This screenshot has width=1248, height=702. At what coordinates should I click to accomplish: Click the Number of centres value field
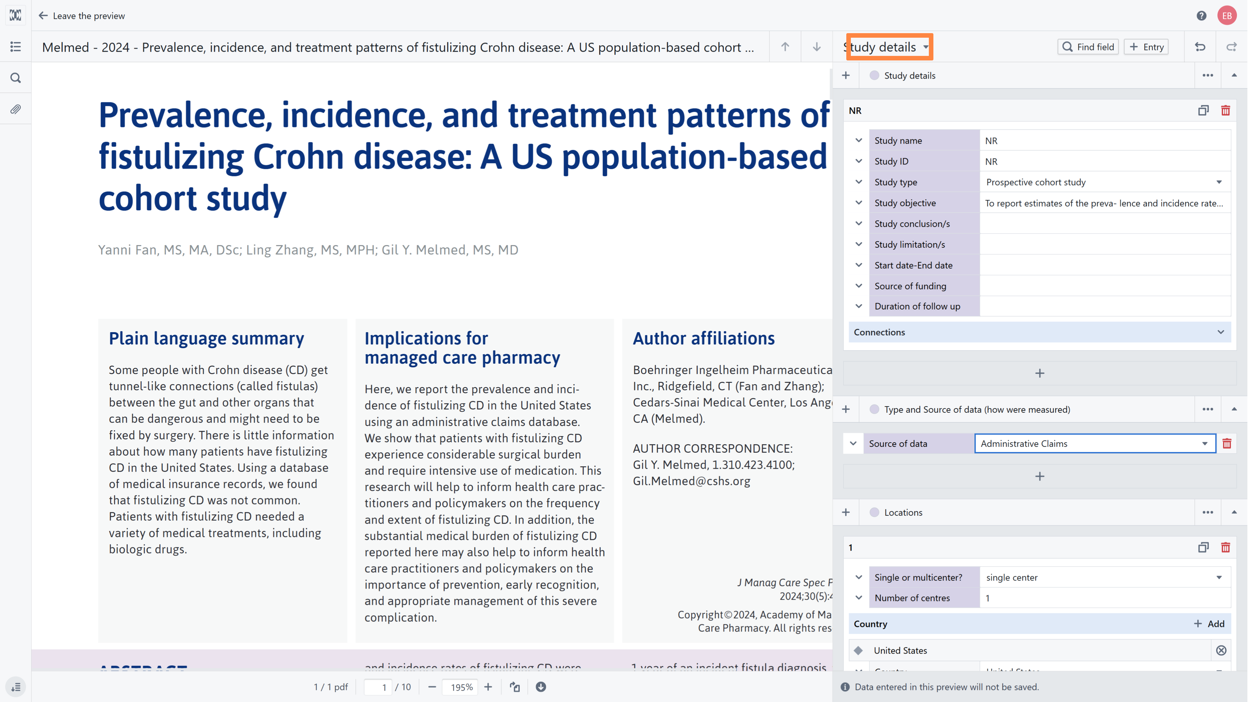1105,597
